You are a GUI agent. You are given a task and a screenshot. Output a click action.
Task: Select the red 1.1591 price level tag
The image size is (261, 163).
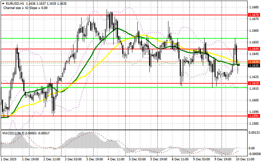pyautogui.click(x=254, y=116)
